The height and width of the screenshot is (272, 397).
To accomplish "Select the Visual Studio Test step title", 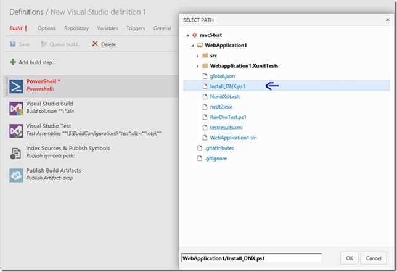I will 49,126.
